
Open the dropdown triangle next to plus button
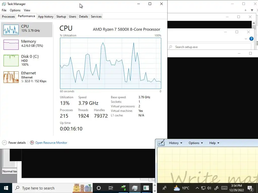(252, 10)
